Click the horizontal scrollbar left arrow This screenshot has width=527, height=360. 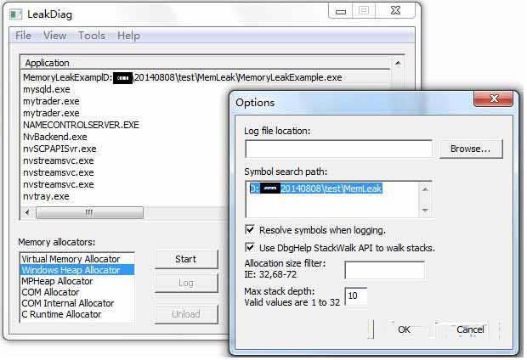point(27,212)
